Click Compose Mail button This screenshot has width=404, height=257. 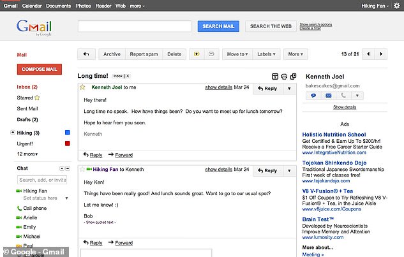[40, 70]
